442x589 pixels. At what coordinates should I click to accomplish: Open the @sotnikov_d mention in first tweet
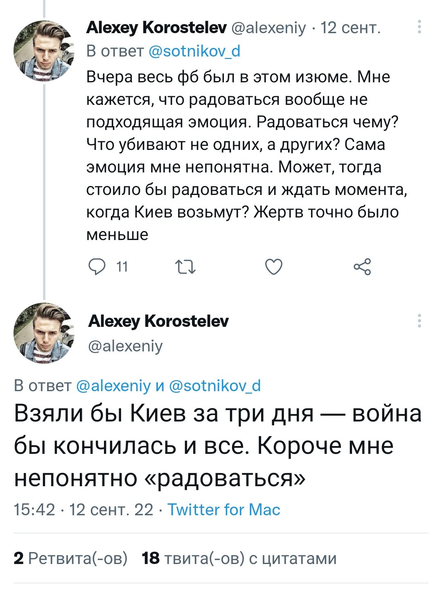point(194,51)
